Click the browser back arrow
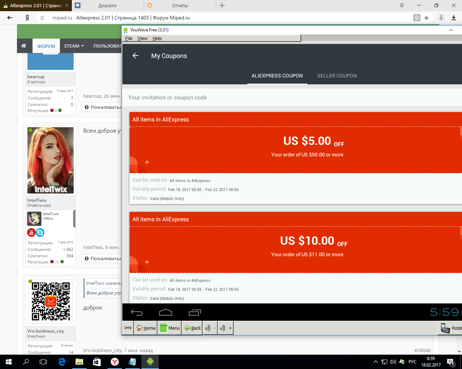Screen dimensions: 462x369 coord(10,18)
